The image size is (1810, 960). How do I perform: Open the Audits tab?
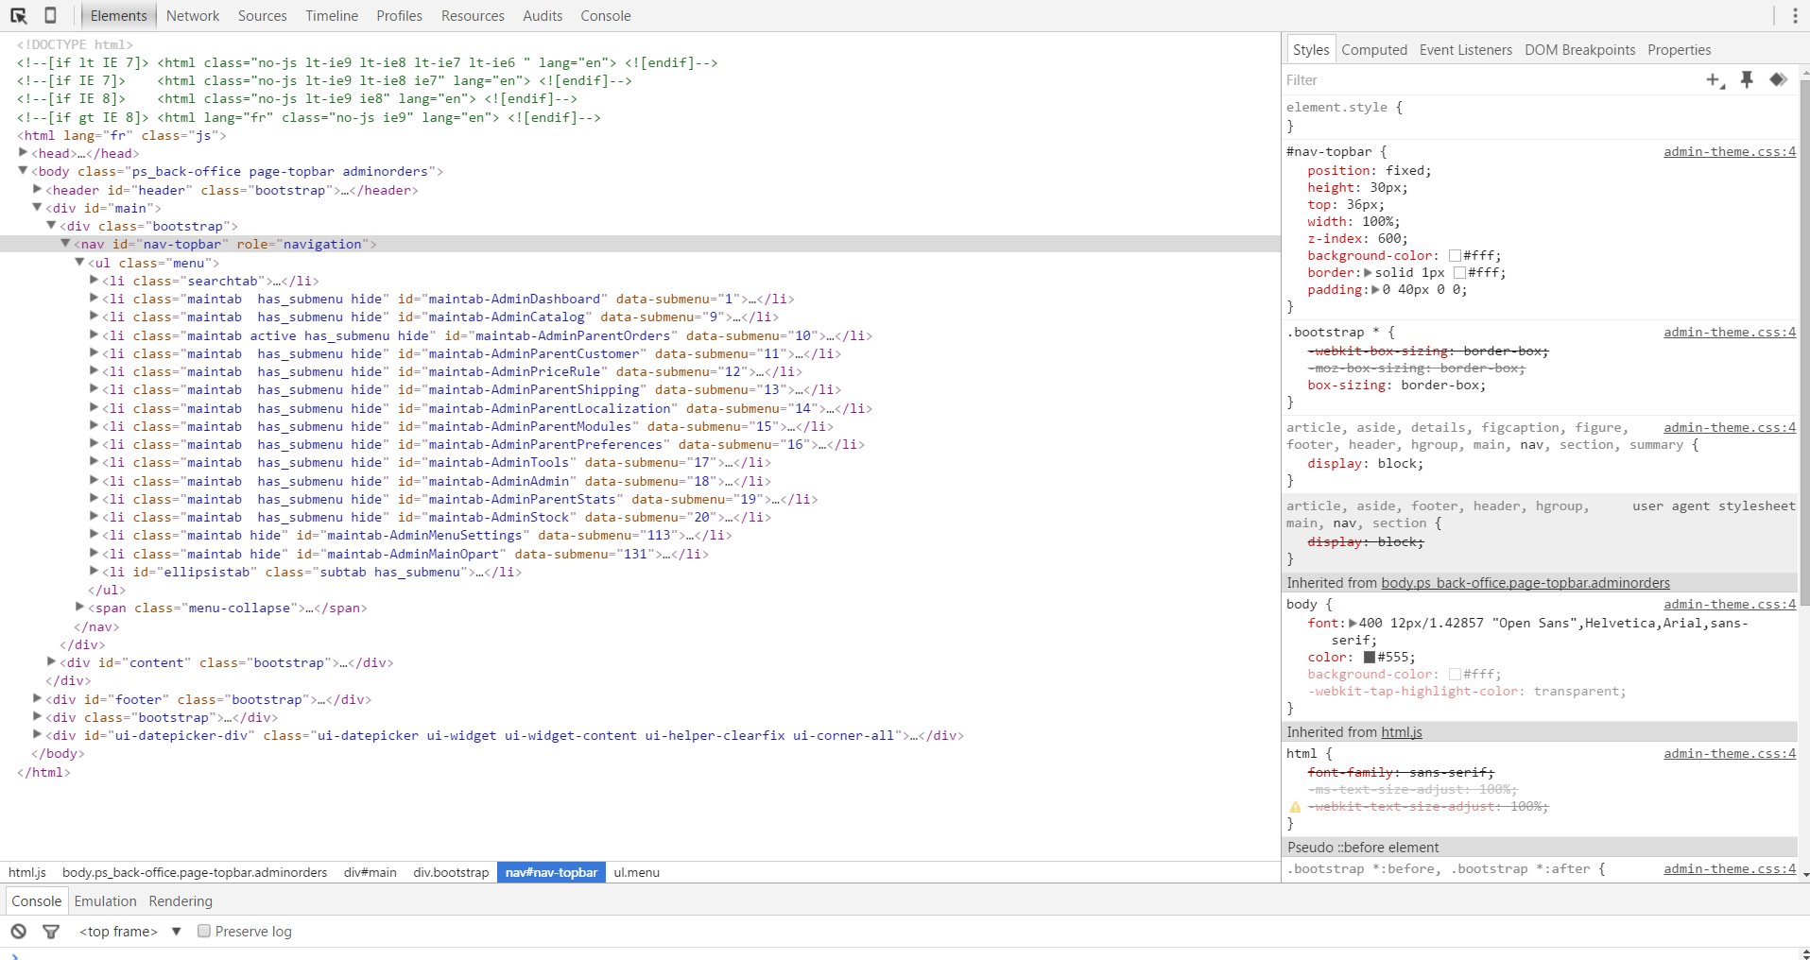(543, 16)
